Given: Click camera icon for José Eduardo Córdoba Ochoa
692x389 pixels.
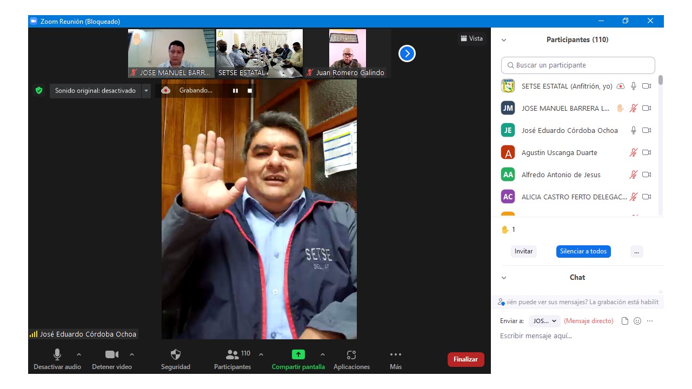Looking at the screenshot, I should click(x=647, y=130).
